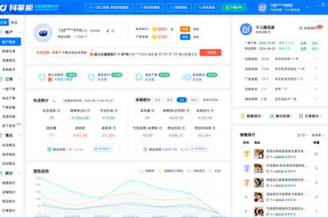Switch to the 订单 tab at sidebar top
This screenshot has height=218, width=328.
pos(4,22)
